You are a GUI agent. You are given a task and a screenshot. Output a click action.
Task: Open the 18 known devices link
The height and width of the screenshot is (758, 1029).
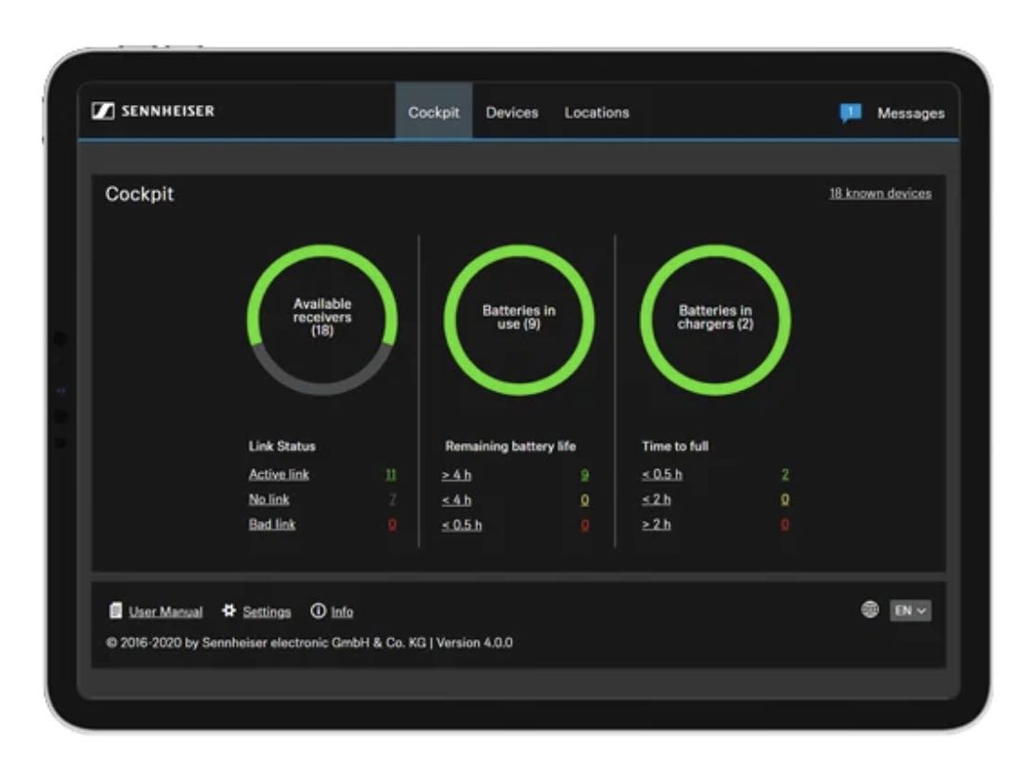click(880, 193)
